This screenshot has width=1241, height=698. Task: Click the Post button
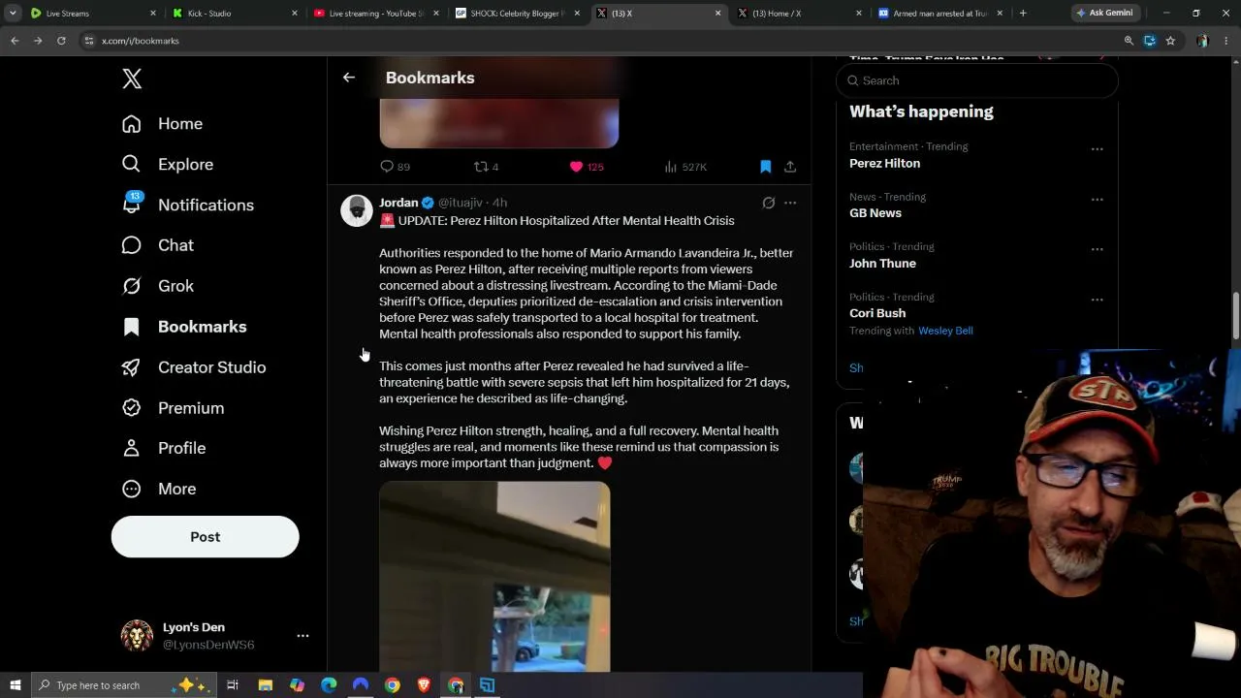point(205,537)
